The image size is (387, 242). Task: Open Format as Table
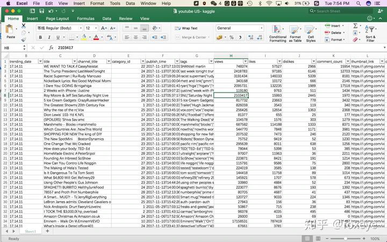(x=295, y=33)
